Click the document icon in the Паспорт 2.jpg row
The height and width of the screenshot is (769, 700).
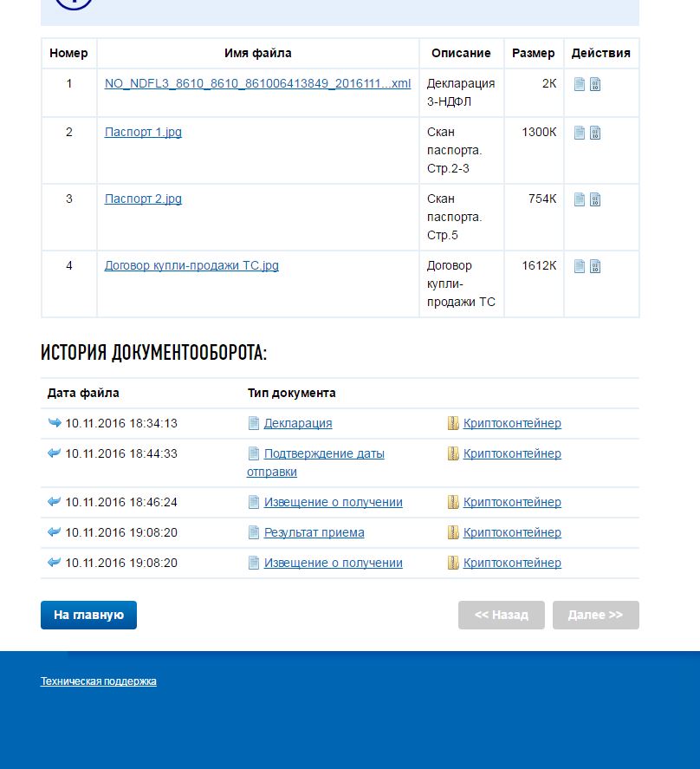580,199
